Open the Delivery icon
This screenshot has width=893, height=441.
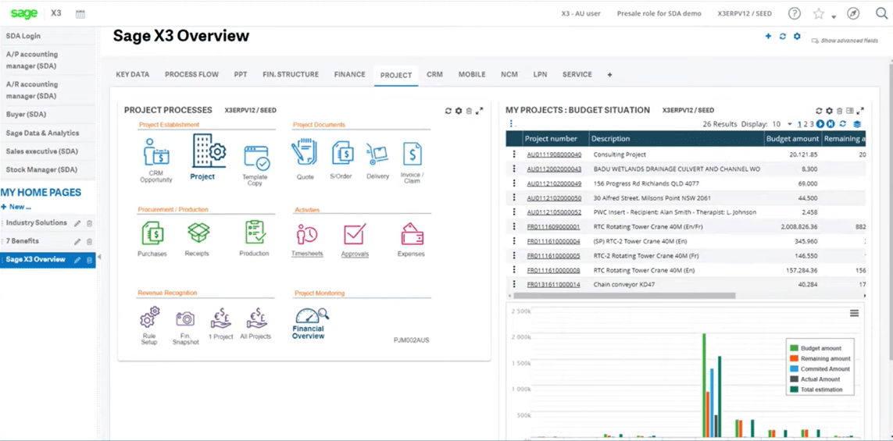(377, 155)
